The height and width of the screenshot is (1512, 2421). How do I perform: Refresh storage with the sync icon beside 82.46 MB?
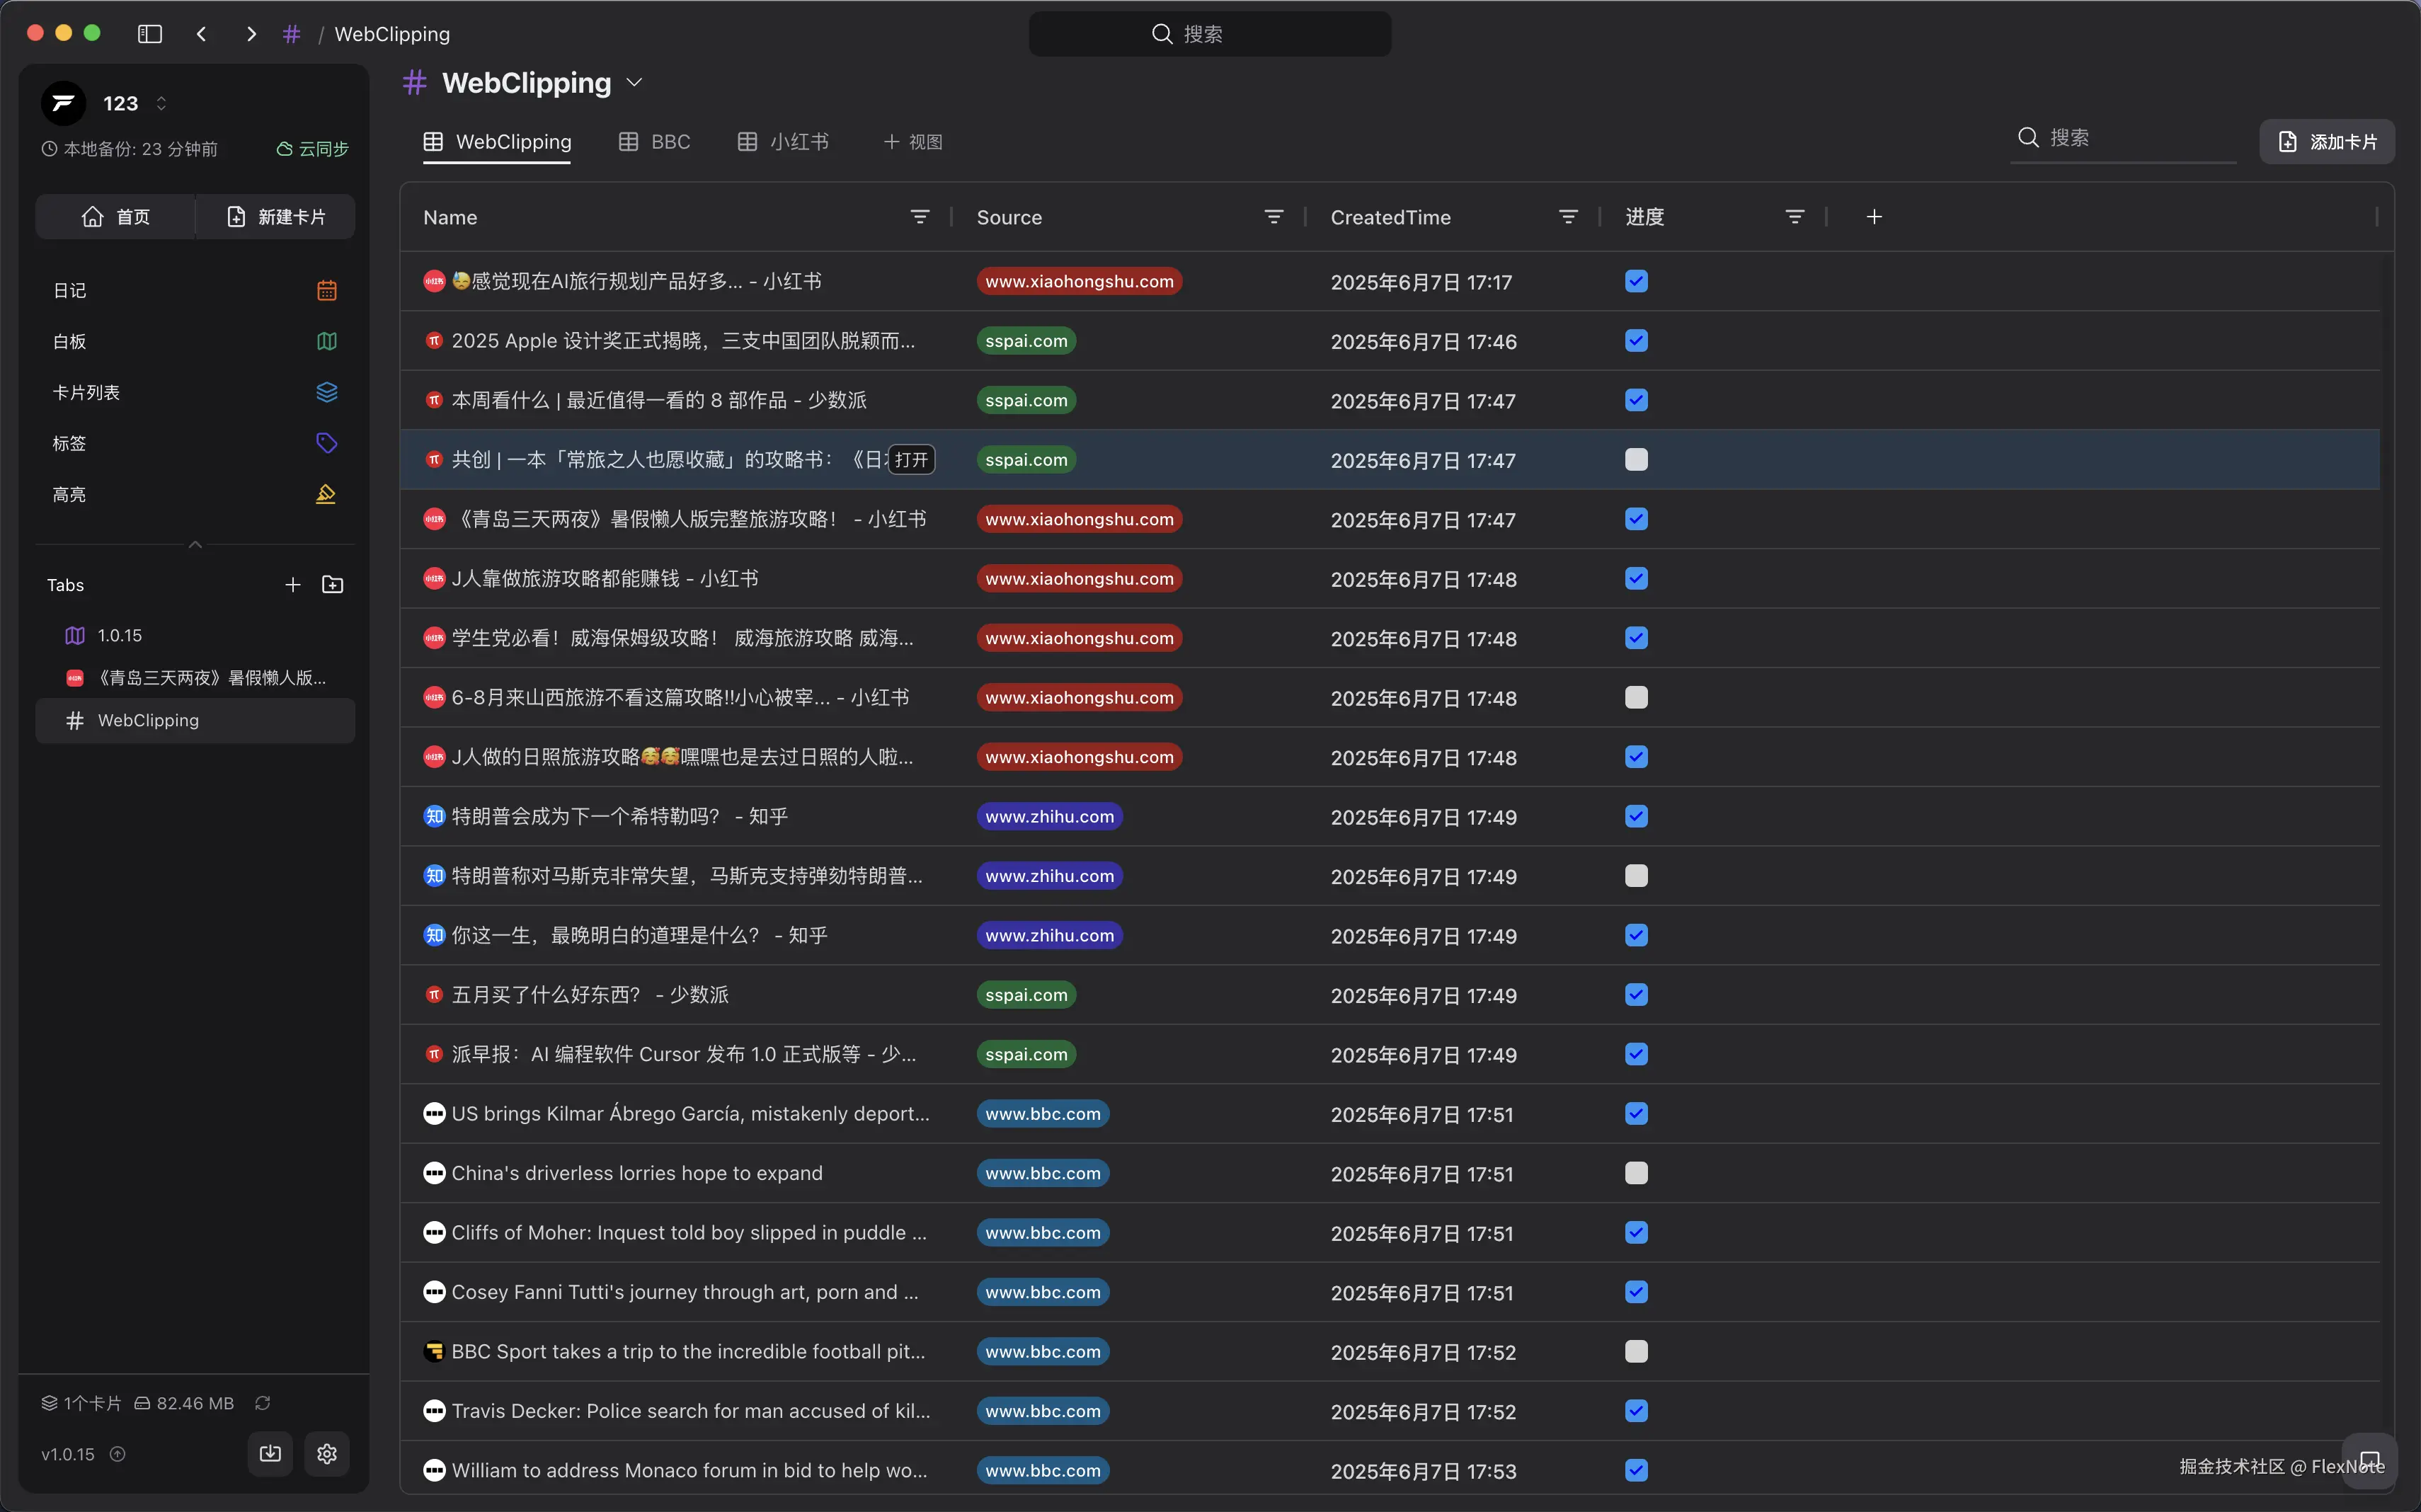[262, 1402]
